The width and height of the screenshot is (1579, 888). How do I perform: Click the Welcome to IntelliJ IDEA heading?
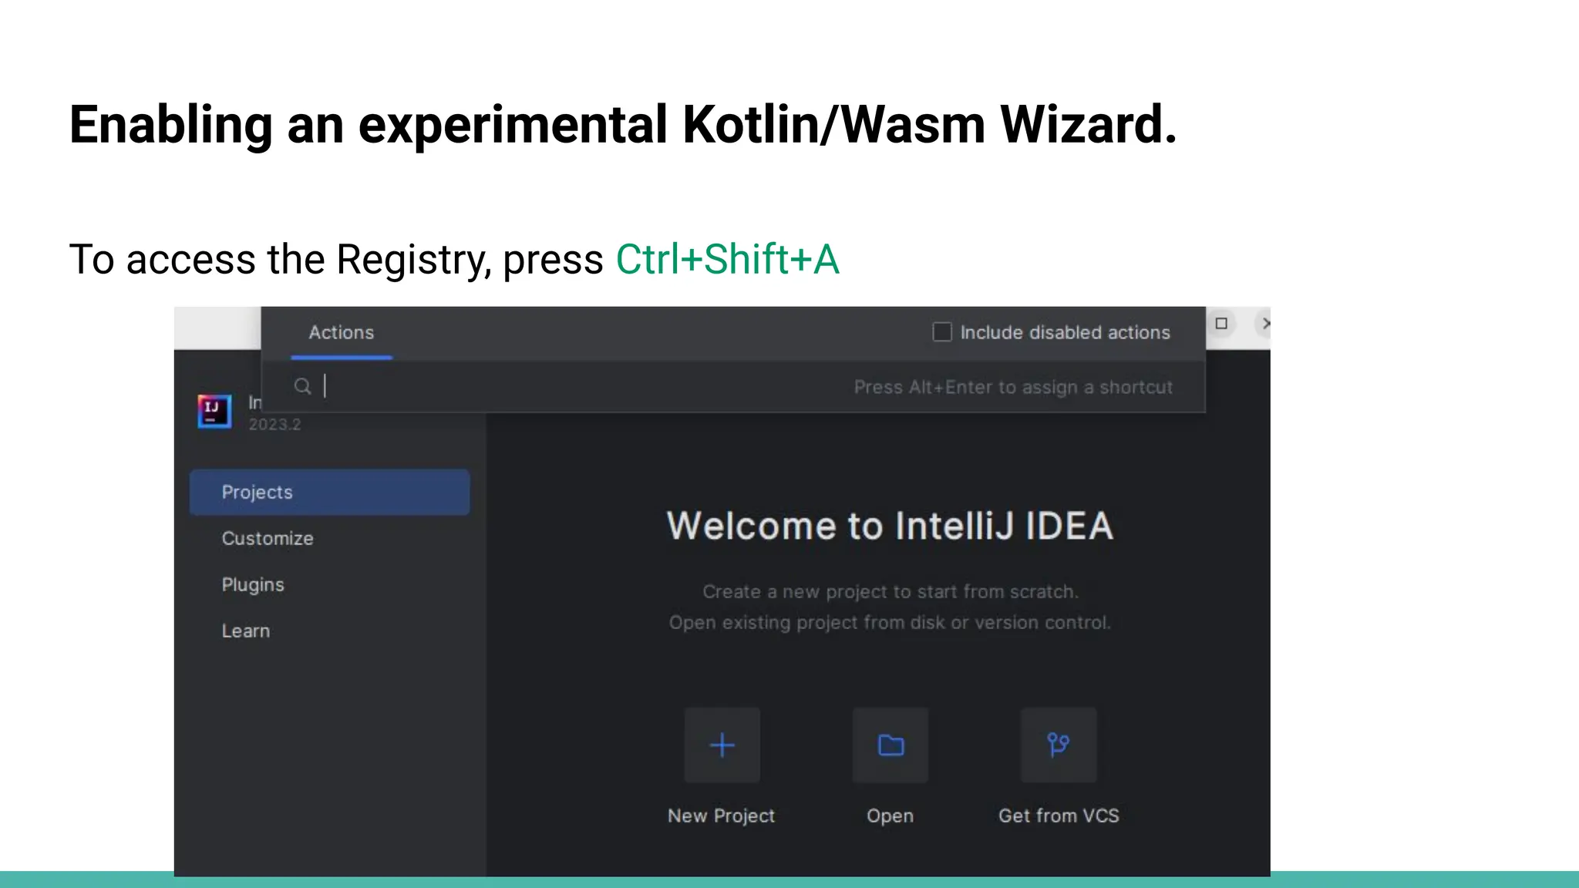pyautogui.click(x=890, y=526)
